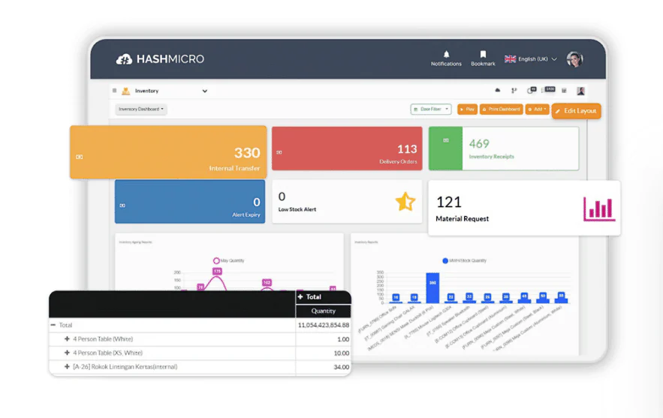Viewport: 663px width, 418px height.
Task: Collapse the Total row minus icon
Action: point(53,325)
